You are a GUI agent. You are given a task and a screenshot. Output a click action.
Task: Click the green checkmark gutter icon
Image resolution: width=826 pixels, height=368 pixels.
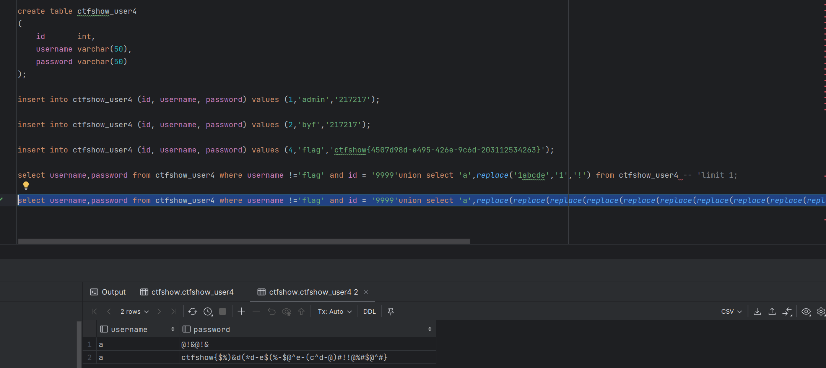(x=2, y=199)
